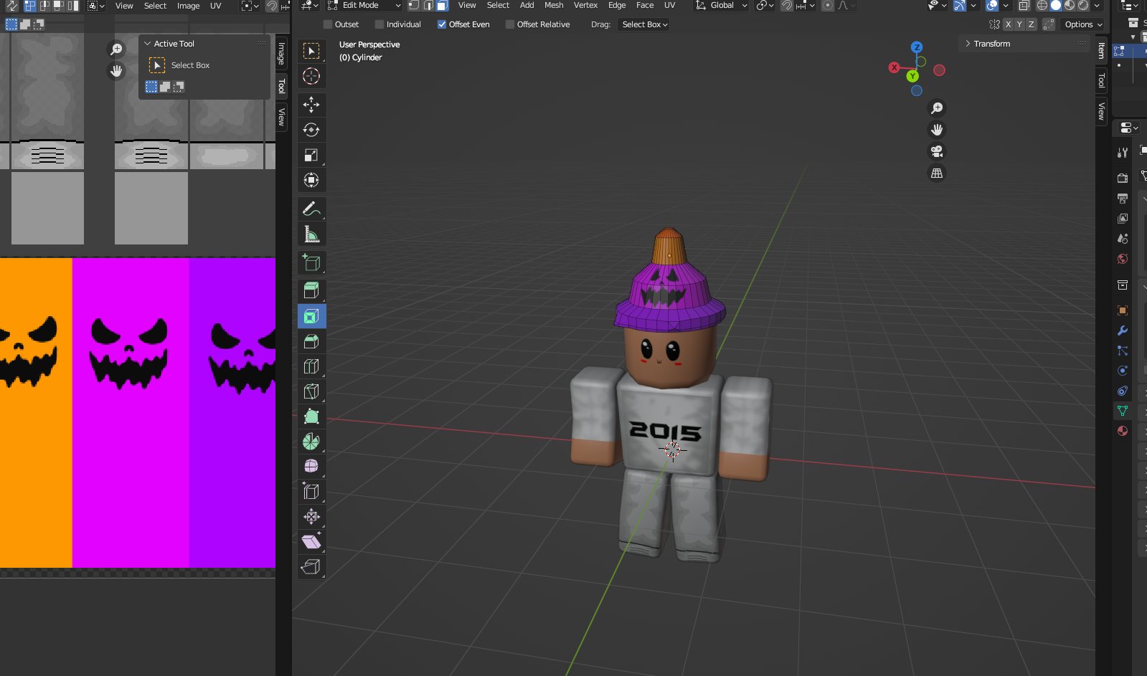This screenshot has width=1147, height=676.
Task: Toggle mesh mirror Y axis button
Action: point(1019,24)
